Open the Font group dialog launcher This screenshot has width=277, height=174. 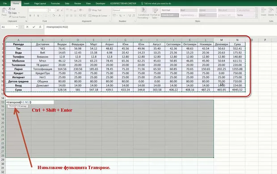tap(63, 21)
